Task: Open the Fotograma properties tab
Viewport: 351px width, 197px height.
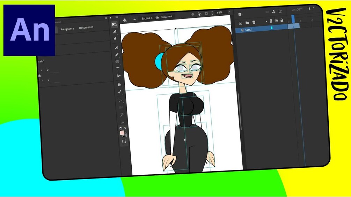Action: [x=67, y=29]
